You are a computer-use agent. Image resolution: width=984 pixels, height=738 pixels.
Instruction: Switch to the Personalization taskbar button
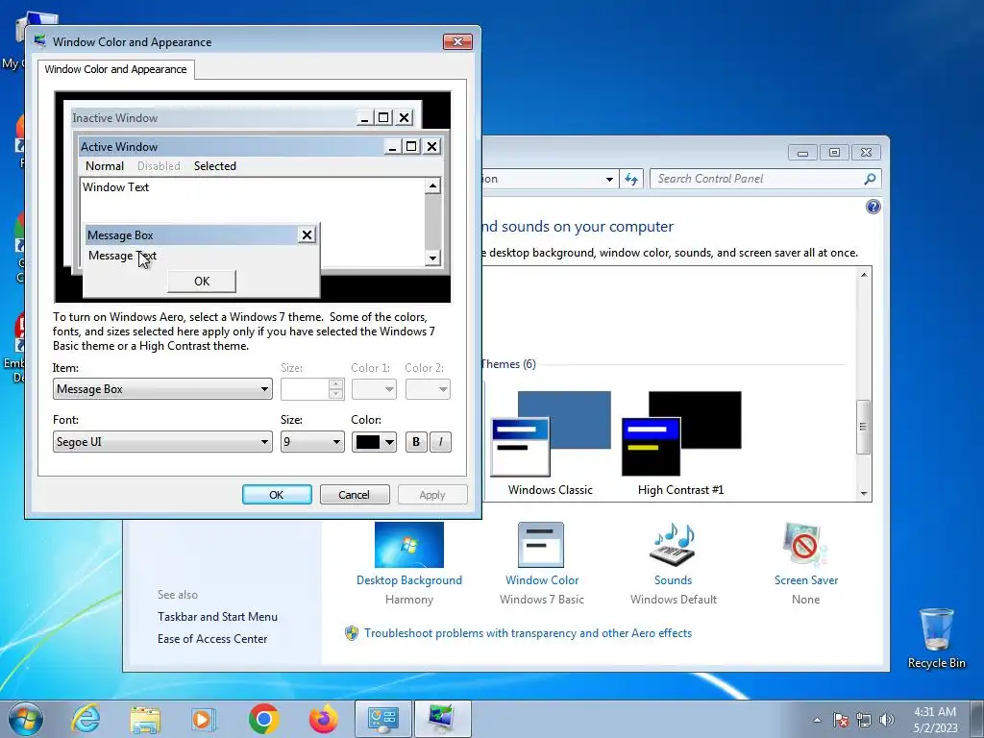click(443, 719)
